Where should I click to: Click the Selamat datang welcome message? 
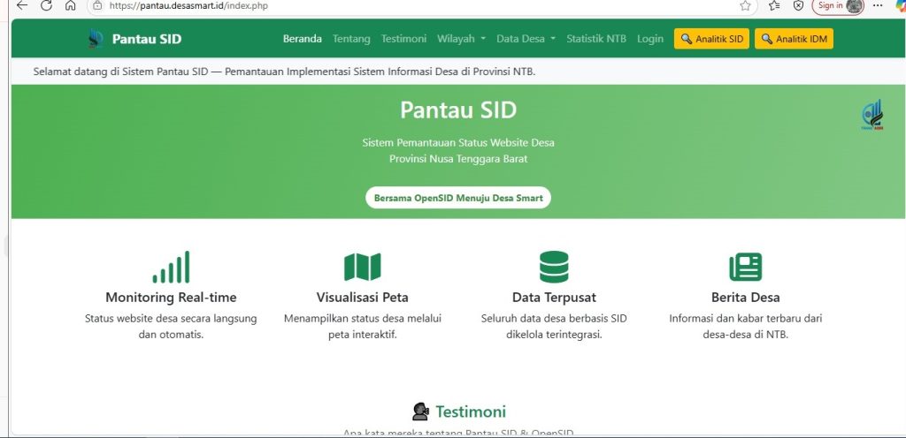point(284,72)
